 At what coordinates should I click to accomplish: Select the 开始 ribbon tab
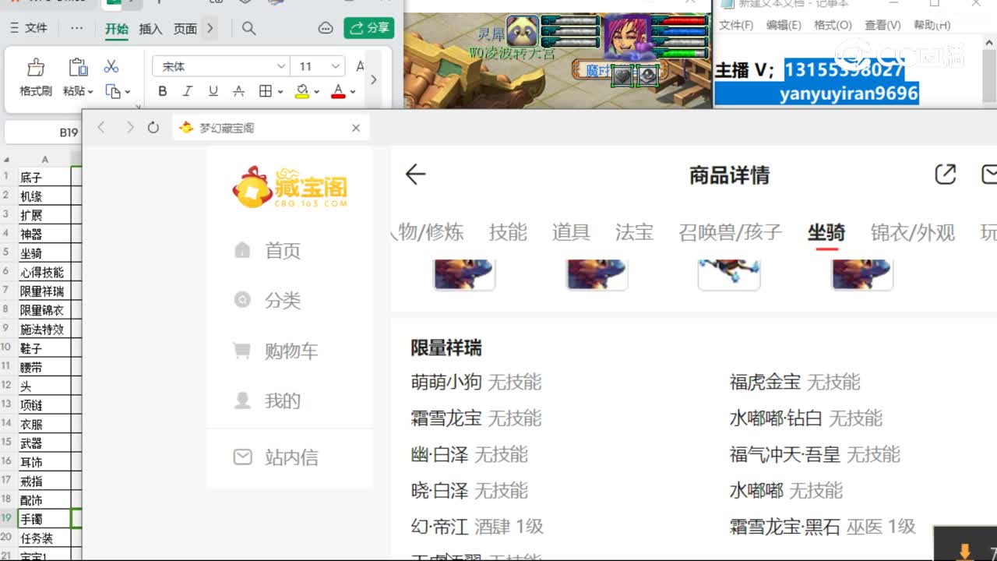click(117, 29)
